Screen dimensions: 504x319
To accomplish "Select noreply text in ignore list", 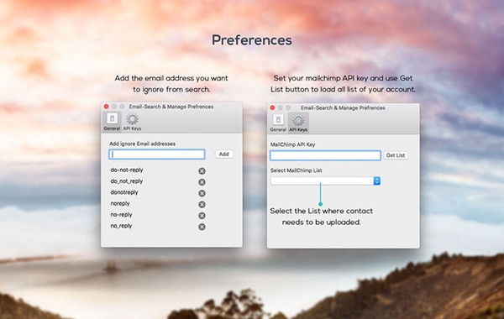I will [120, 204].
